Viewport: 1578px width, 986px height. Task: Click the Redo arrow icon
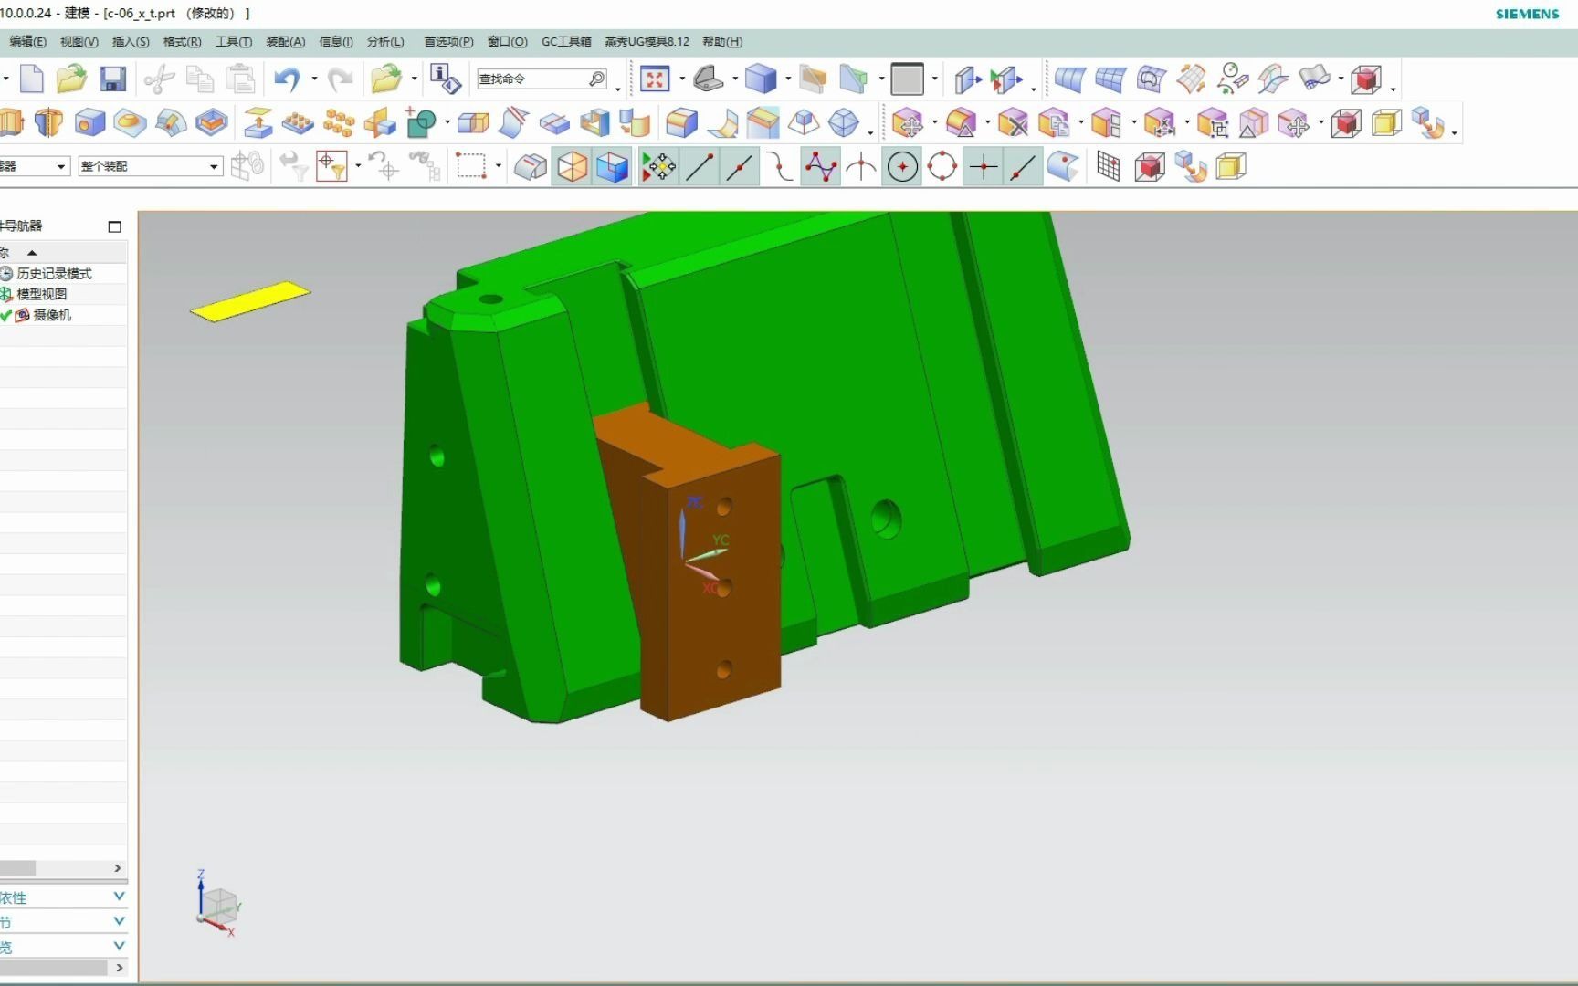coord(340,79)
